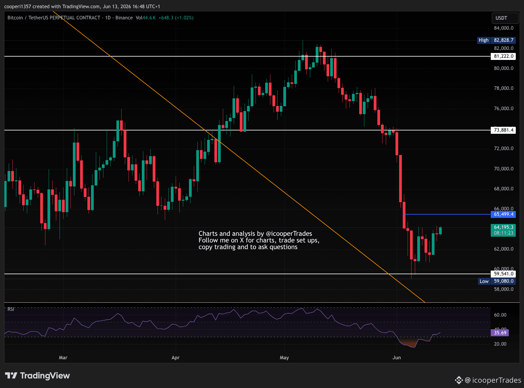
Task: Click the 70,000.0 price axis tick
Action: tap(504, 169)
